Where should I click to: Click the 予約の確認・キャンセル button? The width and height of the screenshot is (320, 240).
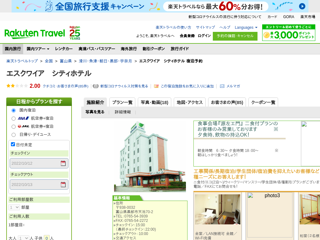click(235, 36)
